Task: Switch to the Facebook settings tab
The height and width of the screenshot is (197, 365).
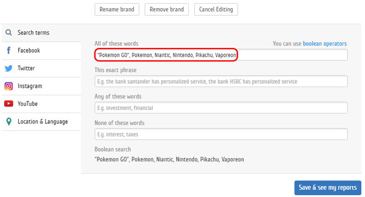Action: tap(29, 51)
